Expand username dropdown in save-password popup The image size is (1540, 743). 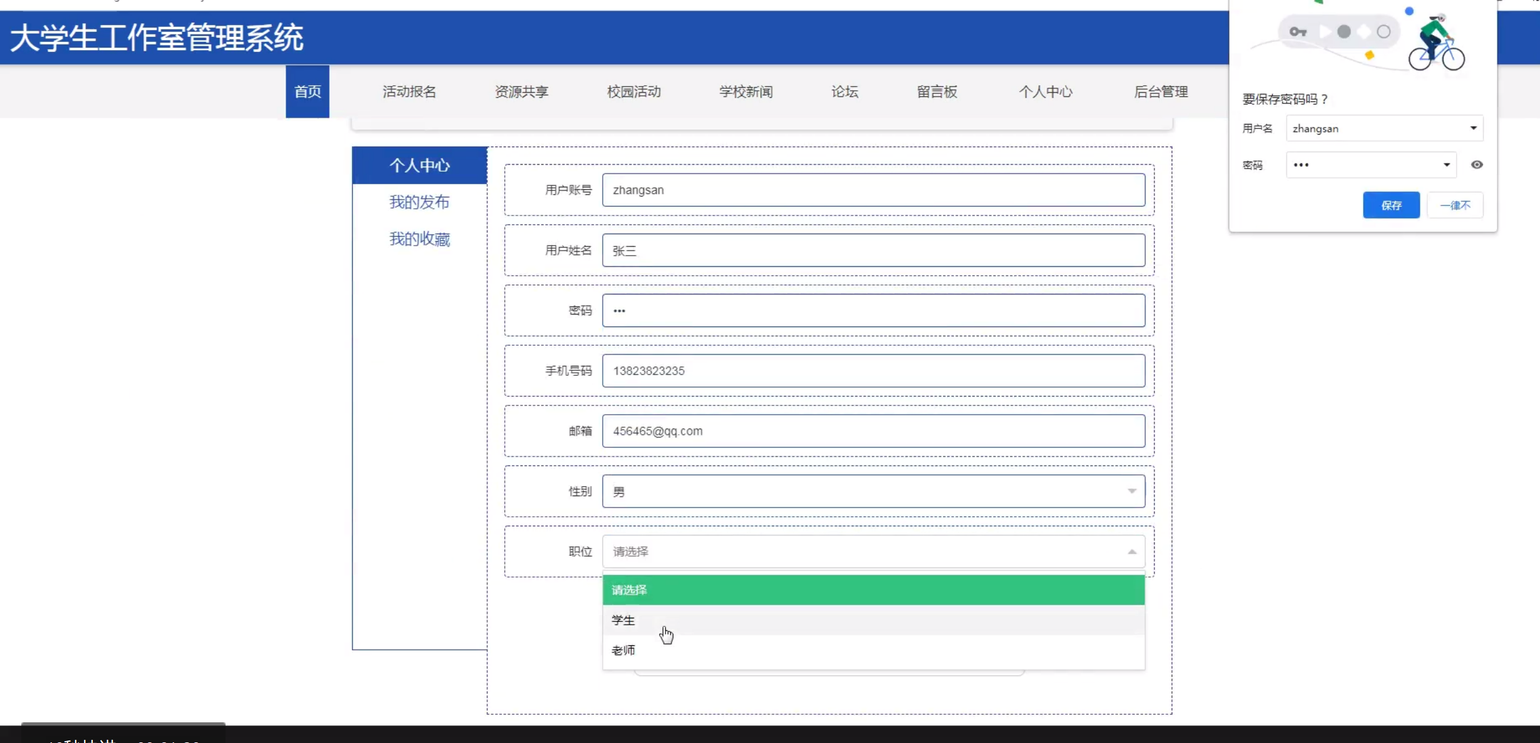pyautogui.click(x=1473, y=128)
